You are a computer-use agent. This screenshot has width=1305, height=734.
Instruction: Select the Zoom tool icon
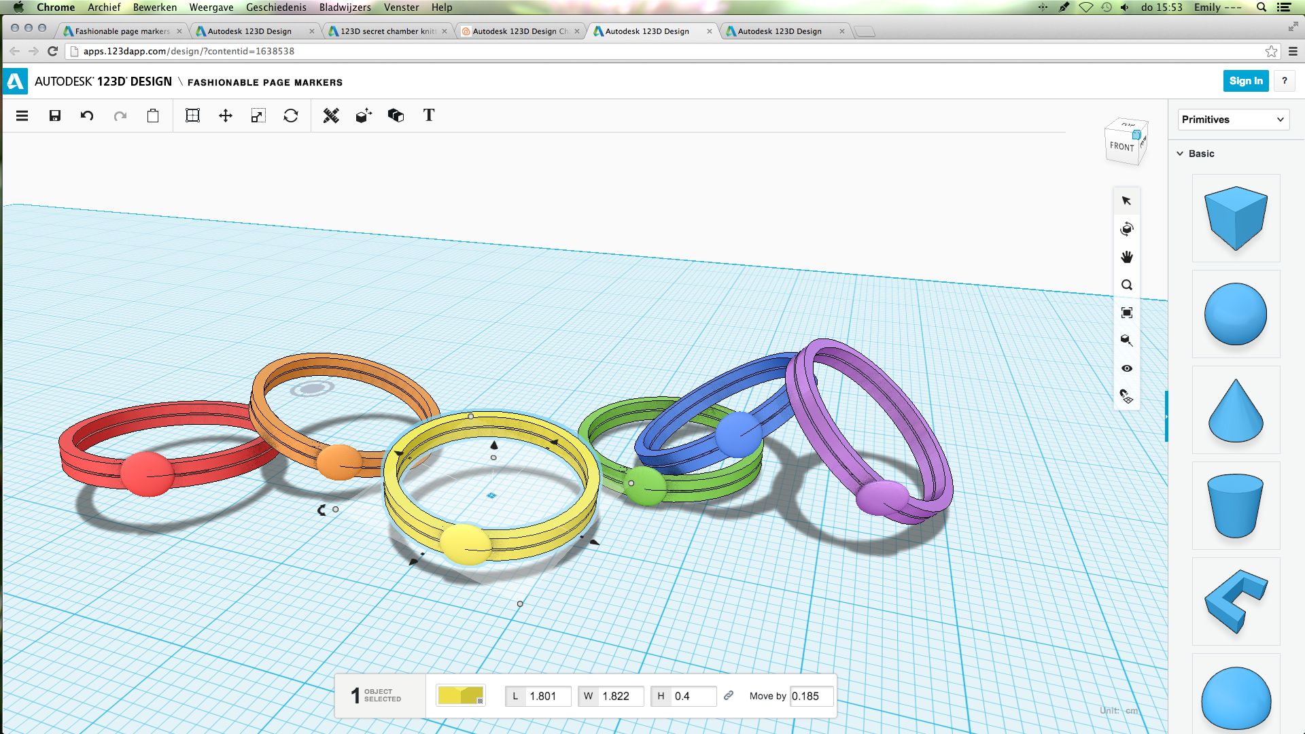(x=1127, y=285)
